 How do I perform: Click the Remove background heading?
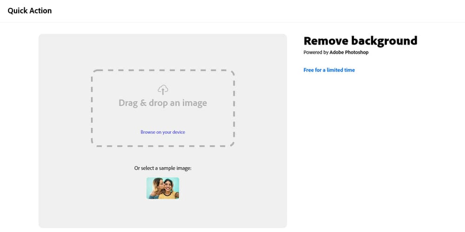360,40
